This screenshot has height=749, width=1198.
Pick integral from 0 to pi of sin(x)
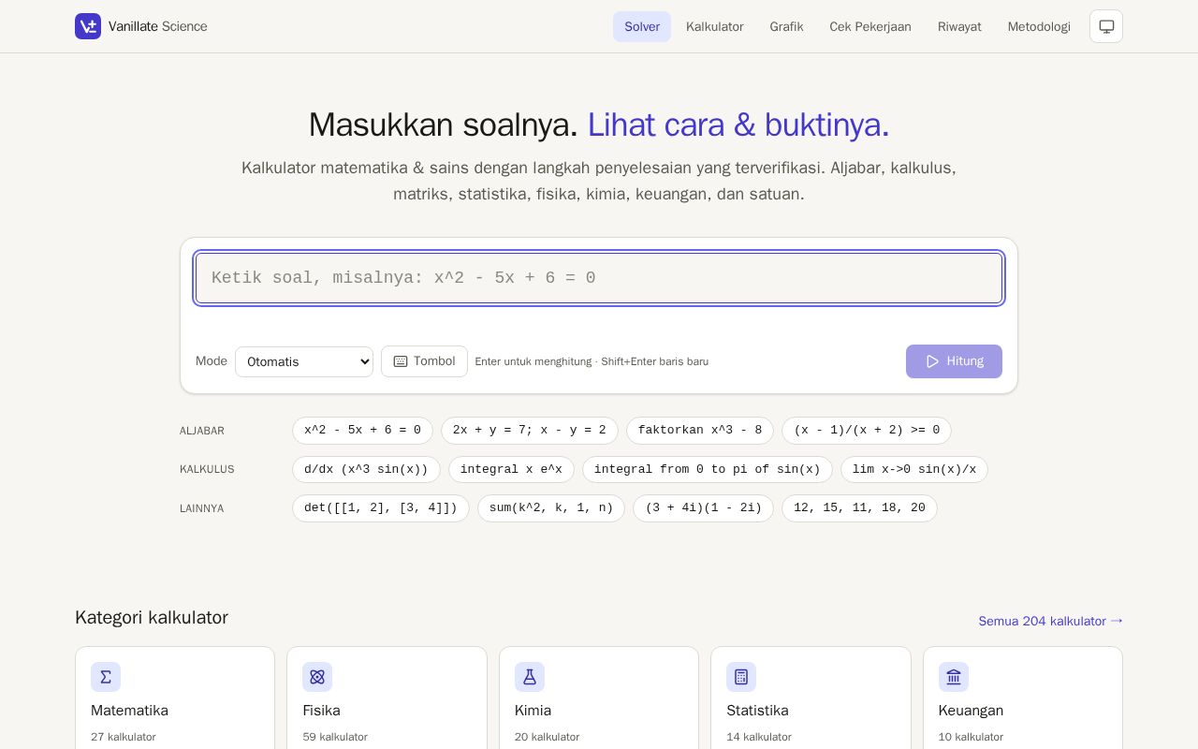(x=708, y=469)
